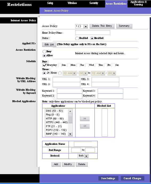Open the start hour 12 AM dropdown

(70, 73)
